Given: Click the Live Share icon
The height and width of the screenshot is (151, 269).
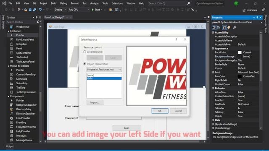Looking at the screenshot, I should click(x=244, y=10).
